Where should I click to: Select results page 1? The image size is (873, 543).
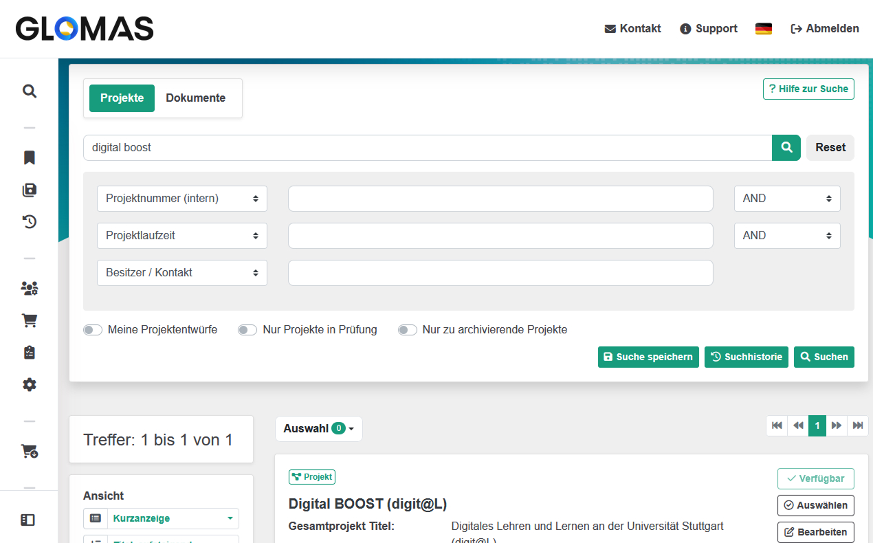[817, 425]
